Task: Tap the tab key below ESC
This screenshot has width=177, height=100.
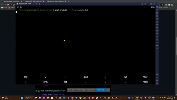Action: point(26,82)
